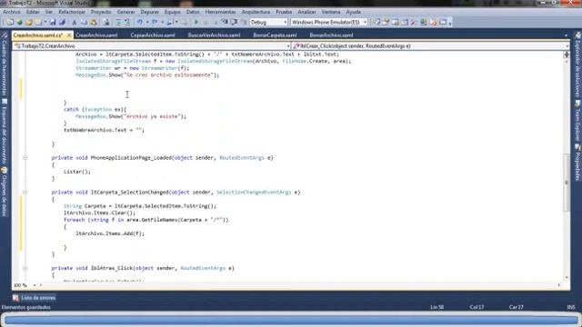Start debugging with green play icon
Screen dimensions: 582x327
pyautogui.click(x=196, y=22)
